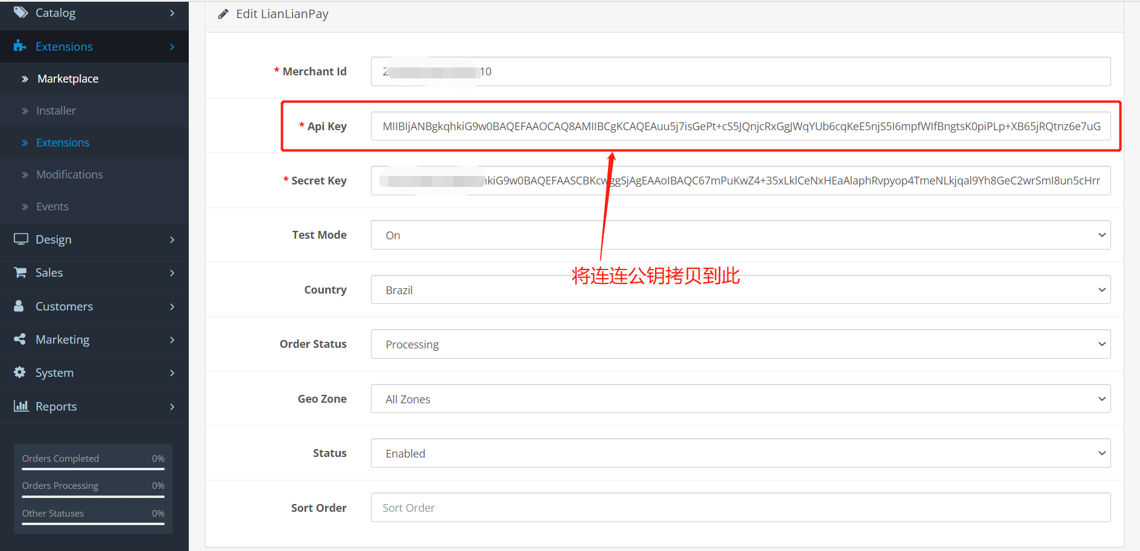The height and width of the screenshot is (551, 1140).
Task: Click the Orders Completed progress bar
Action: pos(93,468)
